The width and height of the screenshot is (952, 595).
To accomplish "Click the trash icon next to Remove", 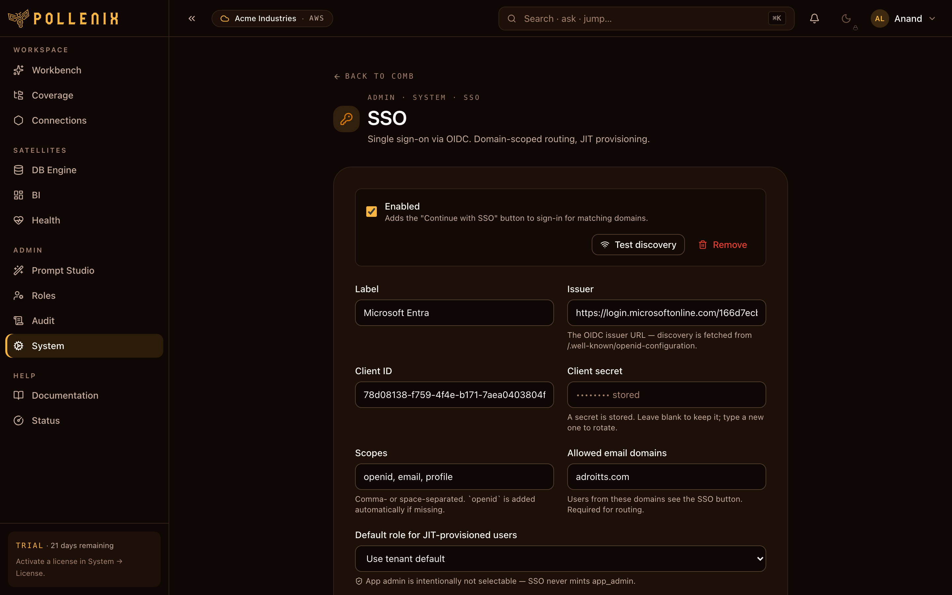I will 702,245.
